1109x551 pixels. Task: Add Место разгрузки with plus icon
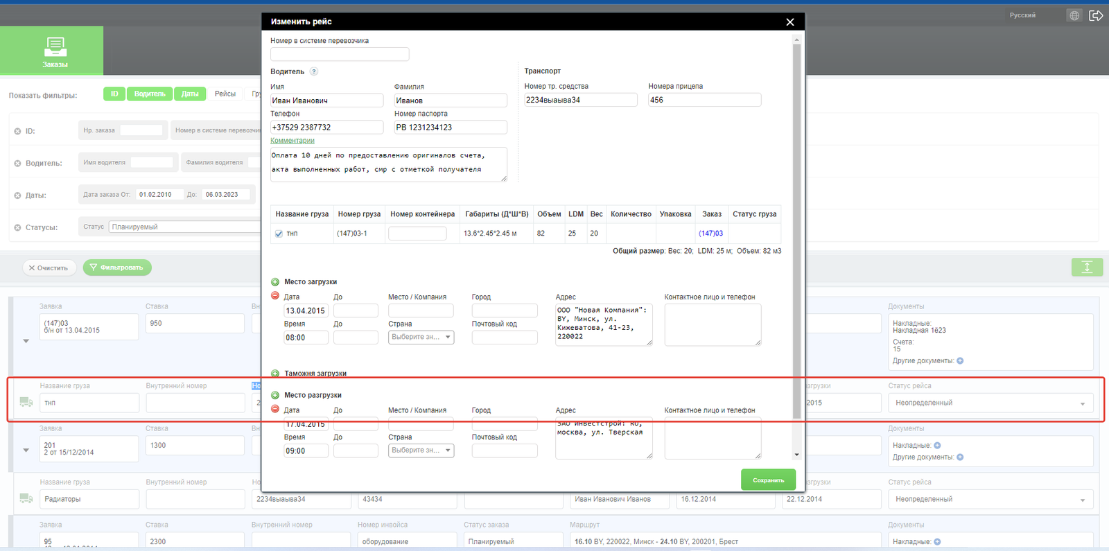(x=275, y=396)
